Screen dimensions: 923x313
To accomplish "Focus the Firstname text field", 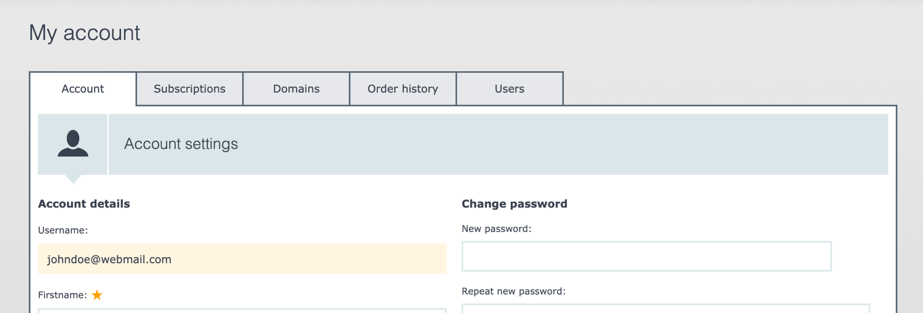I will 242,311.
